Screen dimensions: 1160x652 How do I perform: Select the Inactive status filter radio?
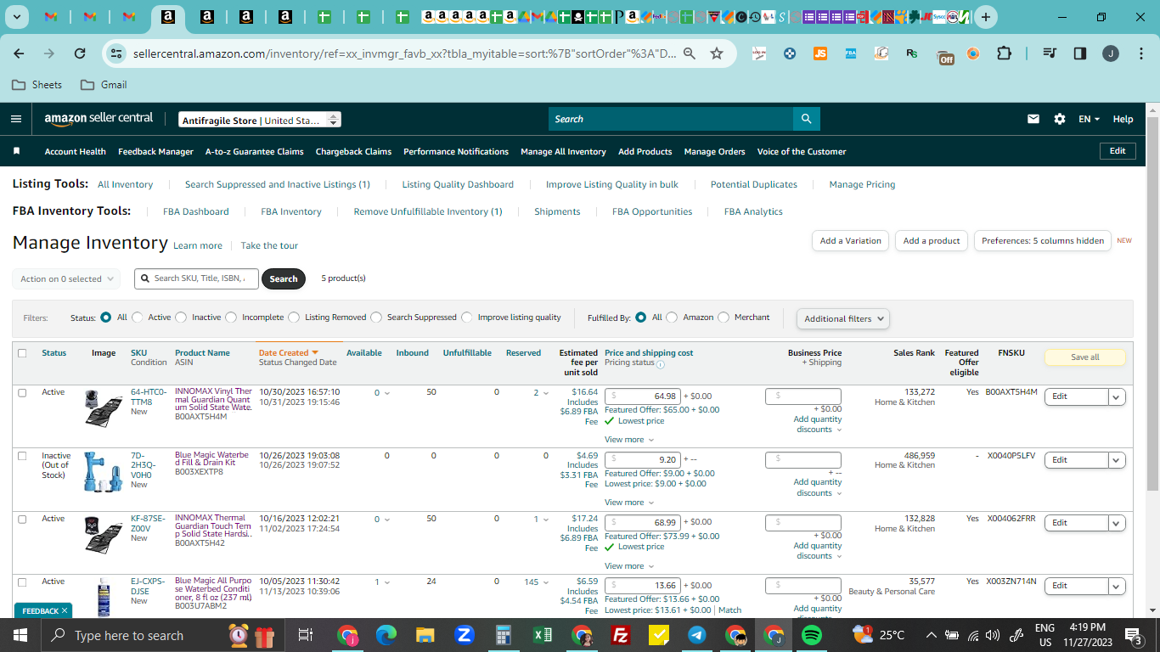181,318
